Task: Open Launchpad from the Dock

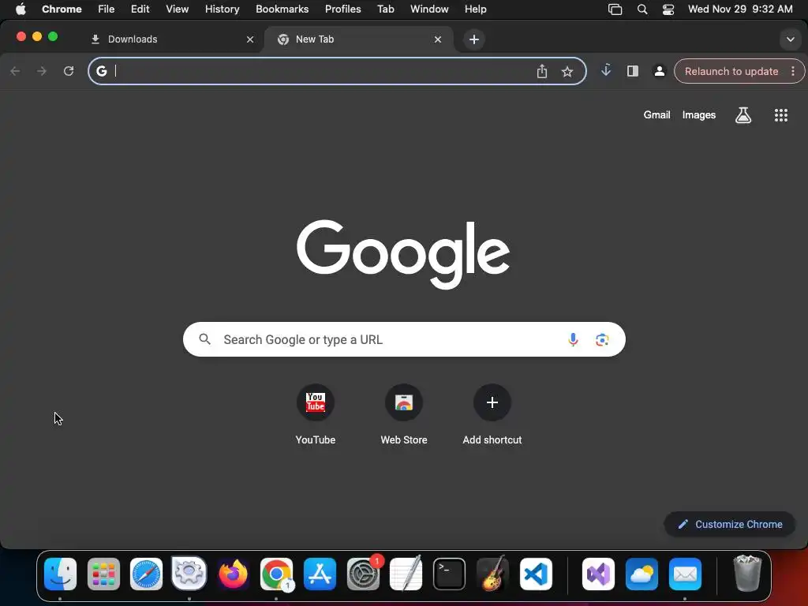Action: pos(103,574)
